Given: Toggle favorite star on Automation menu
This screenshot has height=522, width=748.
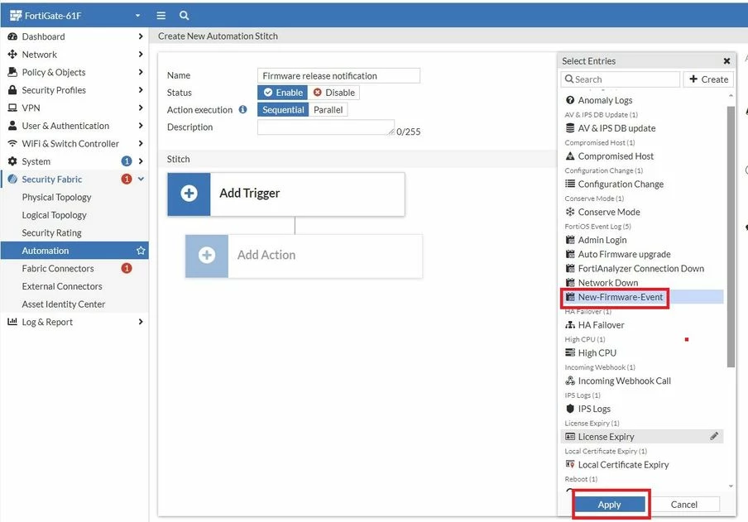Looking at the screenshot, I should point(141,251).
